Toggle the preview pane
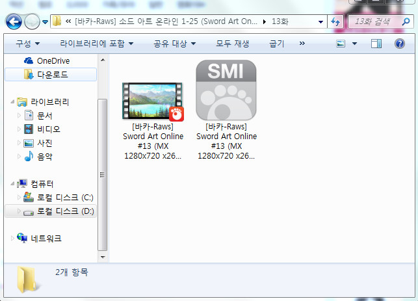This screenshot has height=301, width=418. [376, 44]
